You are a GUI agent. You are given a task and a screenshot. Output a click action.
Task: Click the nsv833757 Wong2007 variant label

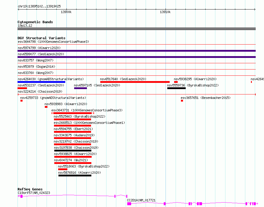coord(36,60)
